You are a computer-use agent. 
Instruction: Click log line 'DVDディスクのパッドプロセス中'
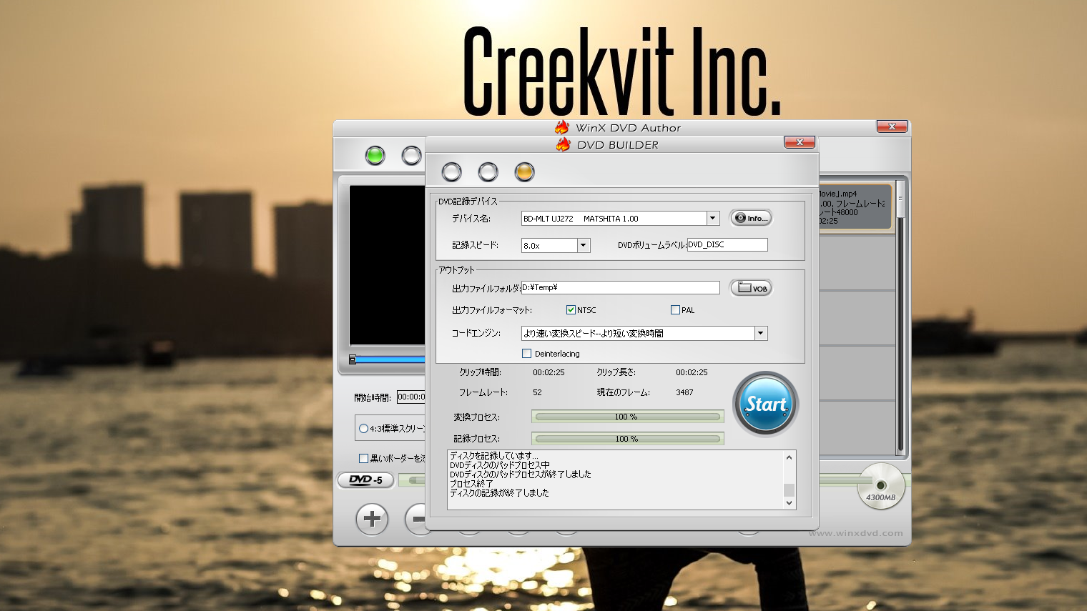click(500, 465)
